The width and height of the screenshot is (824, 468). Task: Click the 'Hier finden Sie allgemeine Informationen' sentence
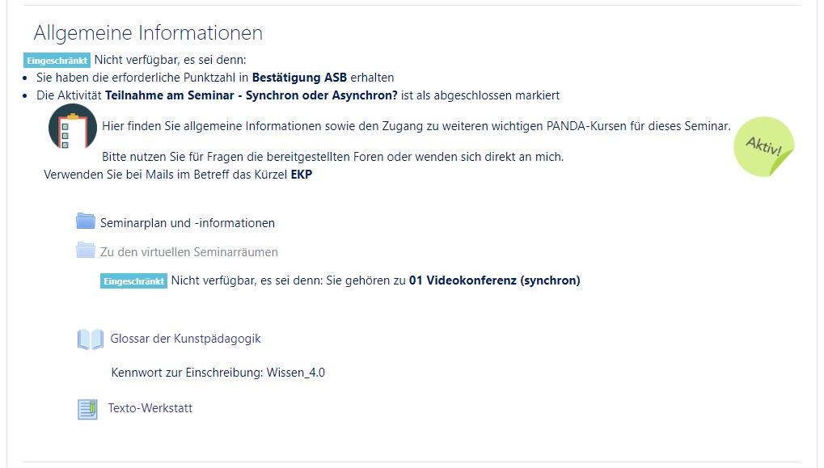416,127
